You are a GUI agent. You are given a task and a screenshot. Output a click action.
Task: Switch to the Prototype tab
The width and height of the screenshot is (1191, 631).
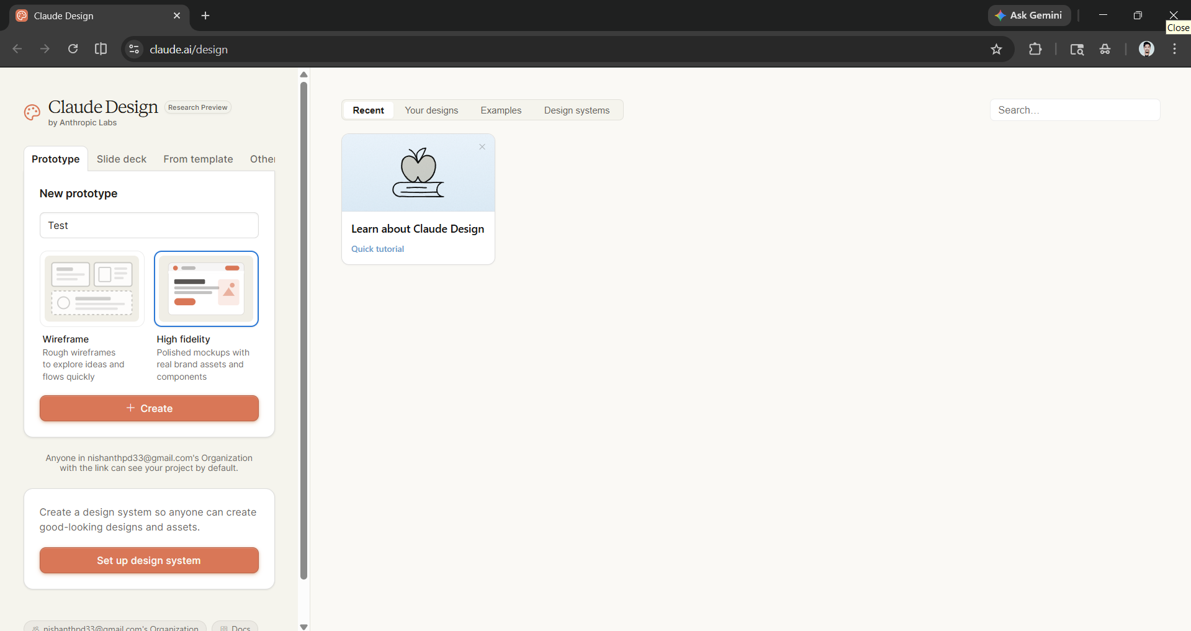pos(56,159)
